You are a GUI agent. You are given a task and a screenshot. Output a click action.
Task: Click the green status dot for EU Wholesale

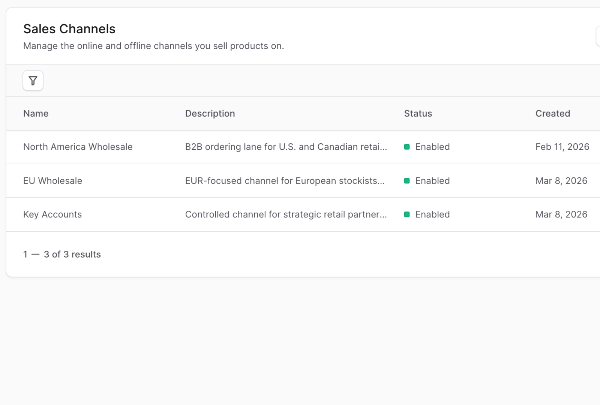tap(407, 181)
